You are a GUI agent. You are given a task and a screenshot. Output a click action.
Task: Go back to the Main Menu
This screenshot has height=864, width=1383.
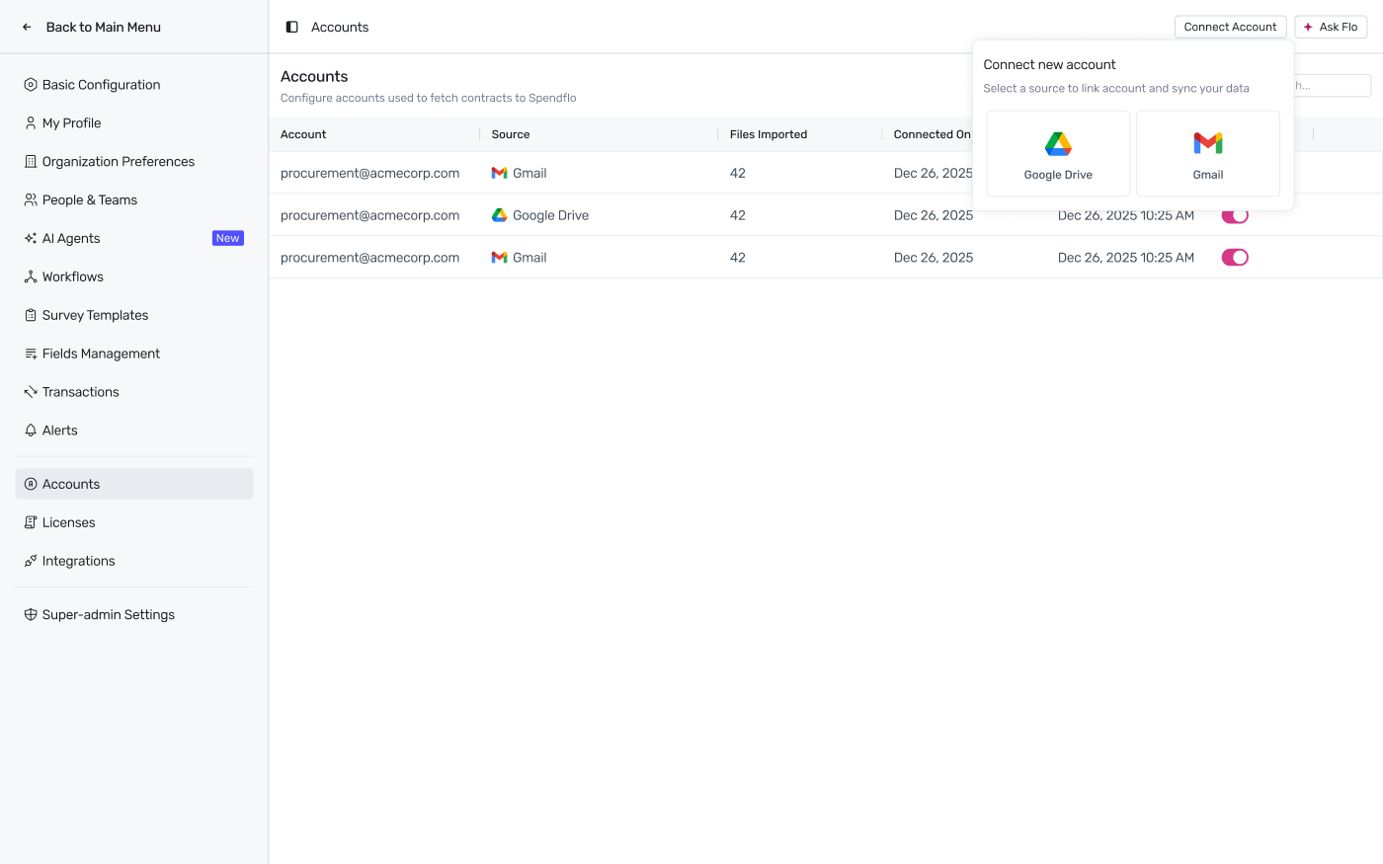92,28
